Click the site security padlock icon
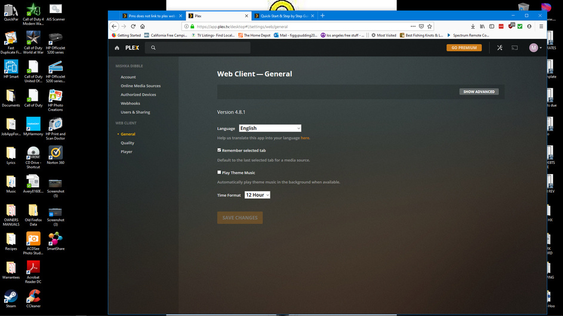The height and width of the screenshot is (316, 563). 192,27
